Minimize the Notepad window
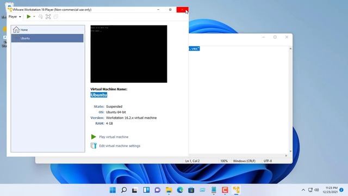Viewport: 348px width, 196px height. pyautogui.click(x=263, y=37)
